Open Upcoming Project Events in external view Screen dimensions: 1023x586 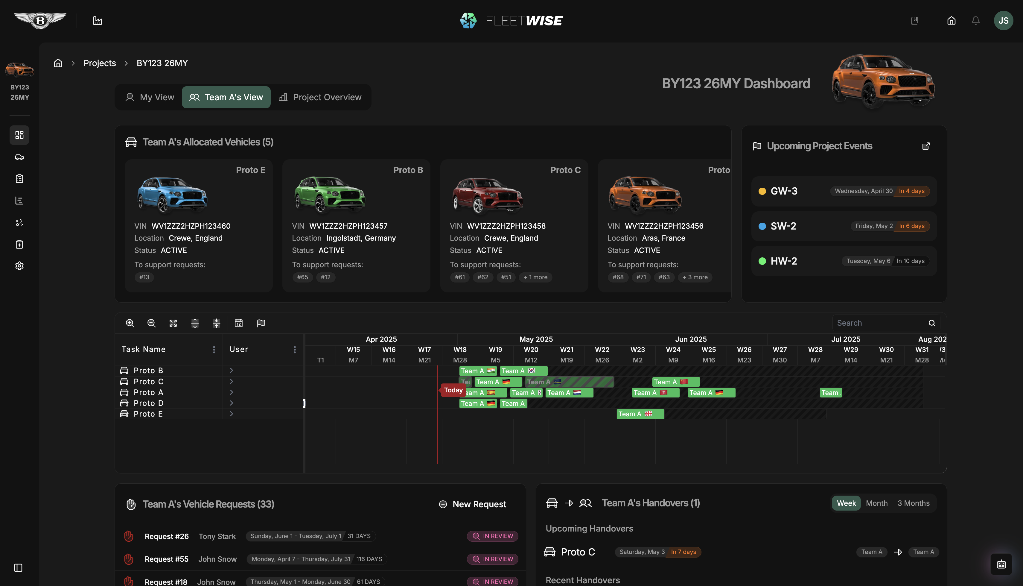tap(926, 146)
